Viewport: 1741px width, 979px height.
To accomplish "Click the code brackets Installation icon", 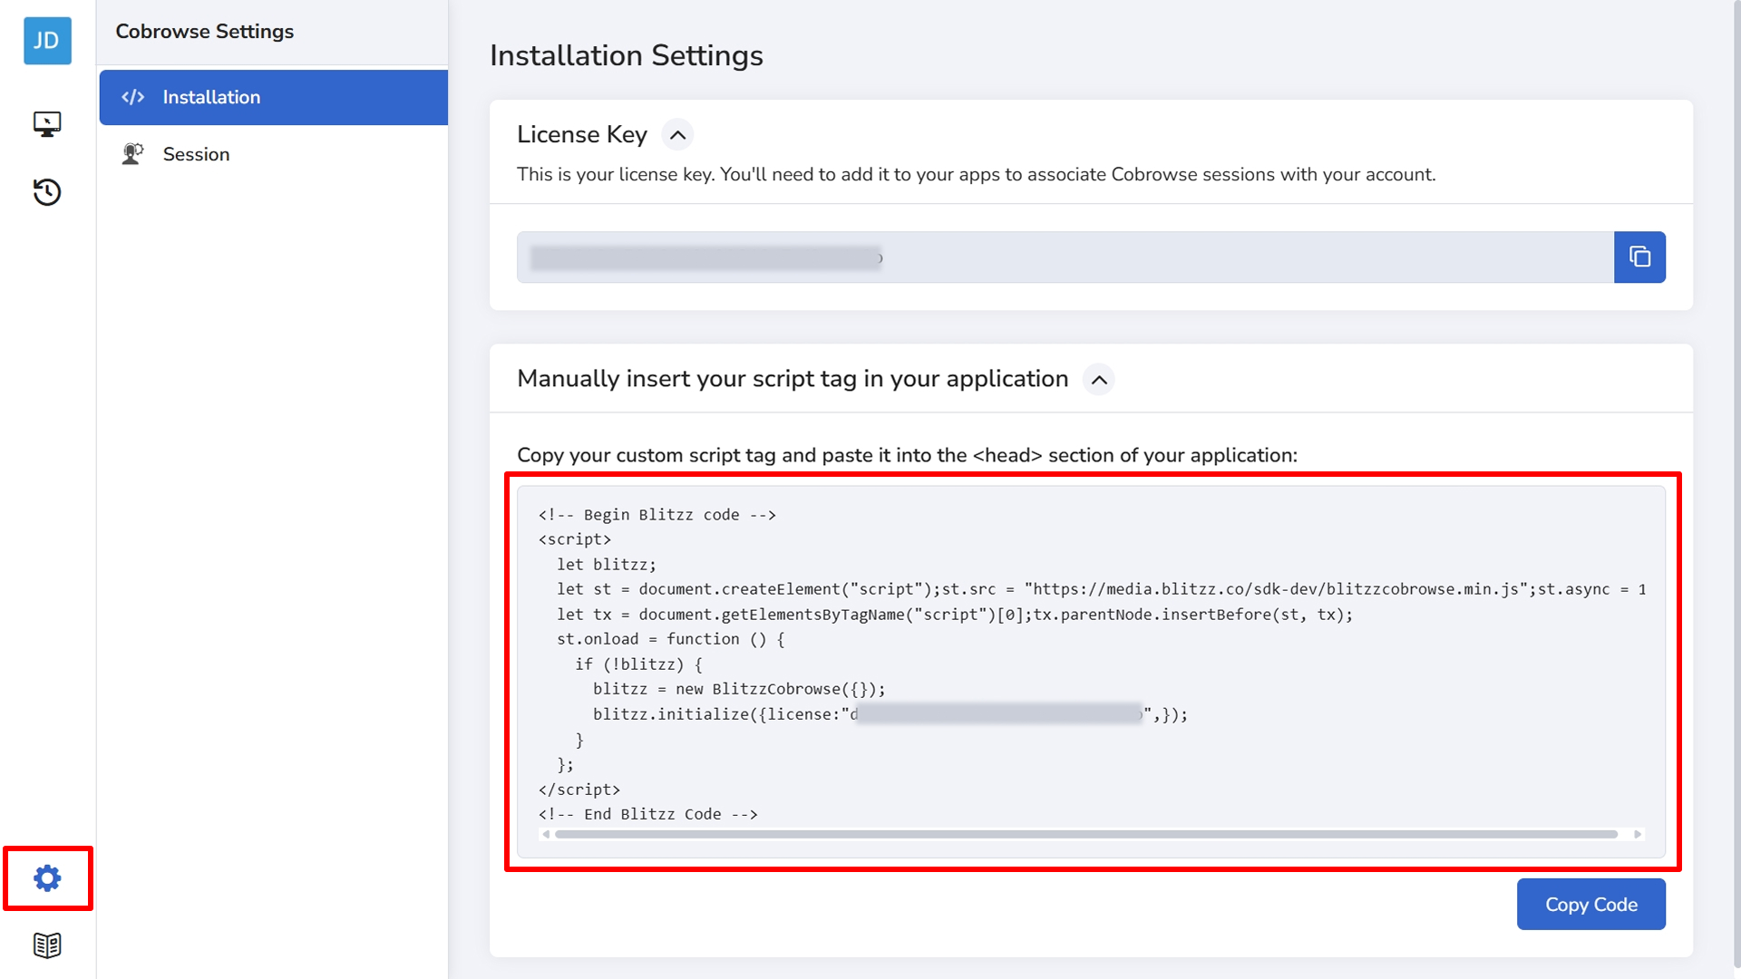I will [x=133, y=97].
